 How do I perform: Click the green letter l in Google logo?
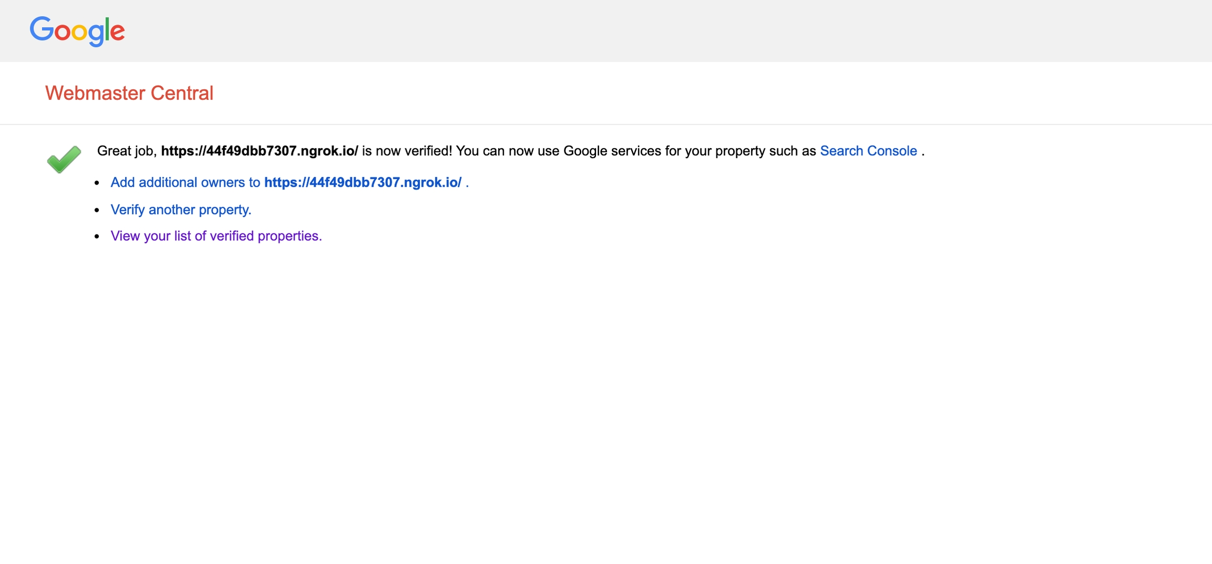tap(107, 29)
